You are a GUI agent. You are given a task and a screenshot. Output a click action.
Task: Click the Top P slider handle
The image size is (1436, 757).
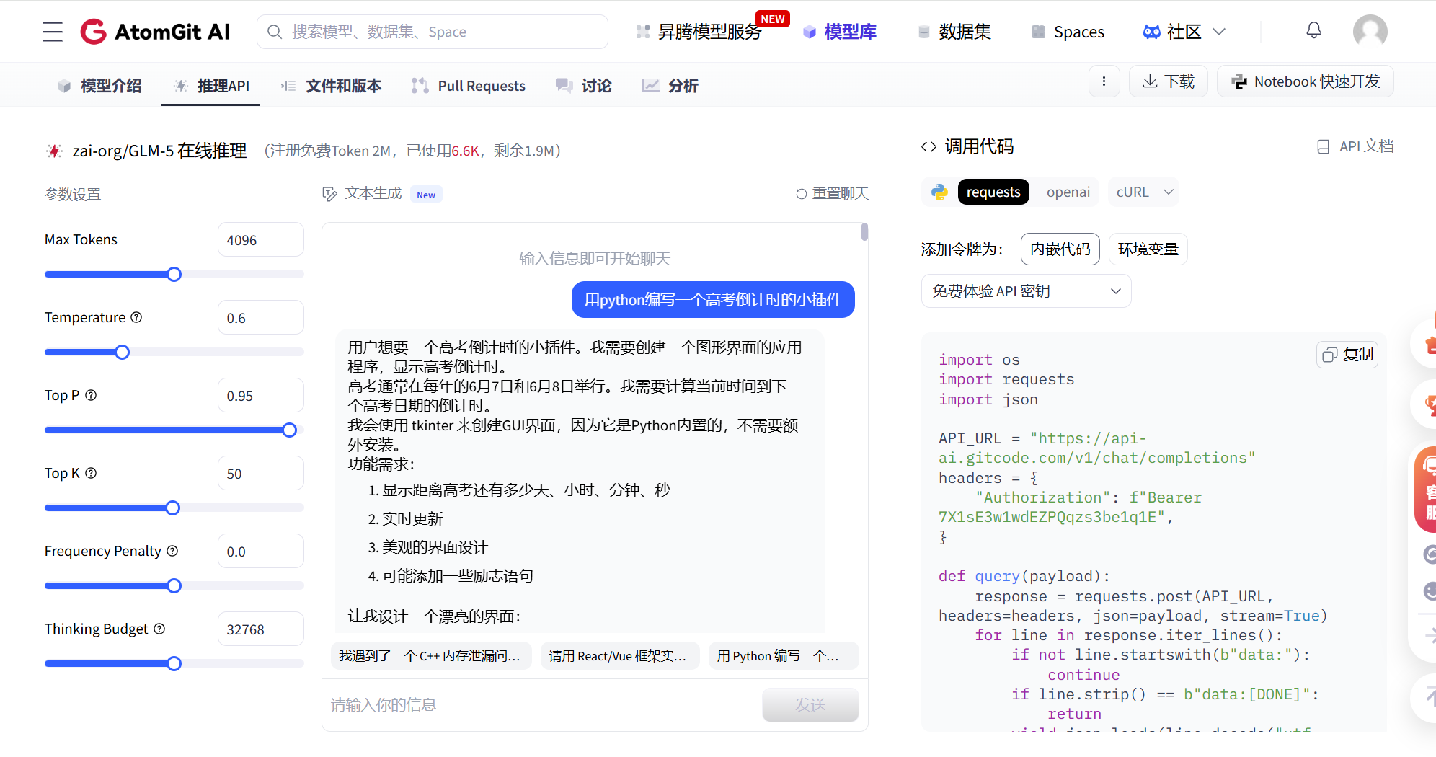pos(290,430)
